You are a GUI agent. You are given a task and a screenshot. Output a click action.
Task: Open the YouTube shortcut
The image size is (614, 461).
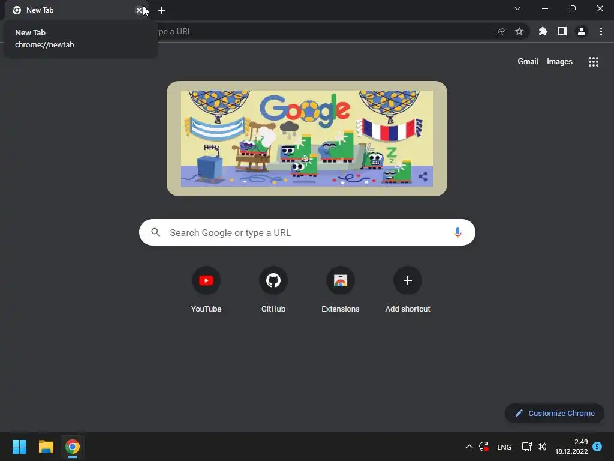(x=206, y=289)
